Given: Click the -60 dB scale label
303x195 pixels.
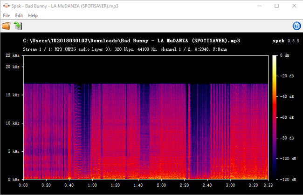Looking at the screenshot, I should 287,117.
